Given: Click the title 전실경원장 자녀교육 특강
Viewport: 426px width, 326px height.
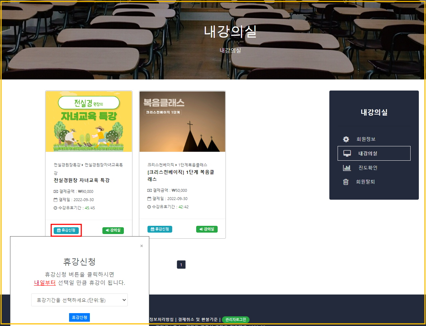Looking at the screenshot, I should tap(82, 180).
